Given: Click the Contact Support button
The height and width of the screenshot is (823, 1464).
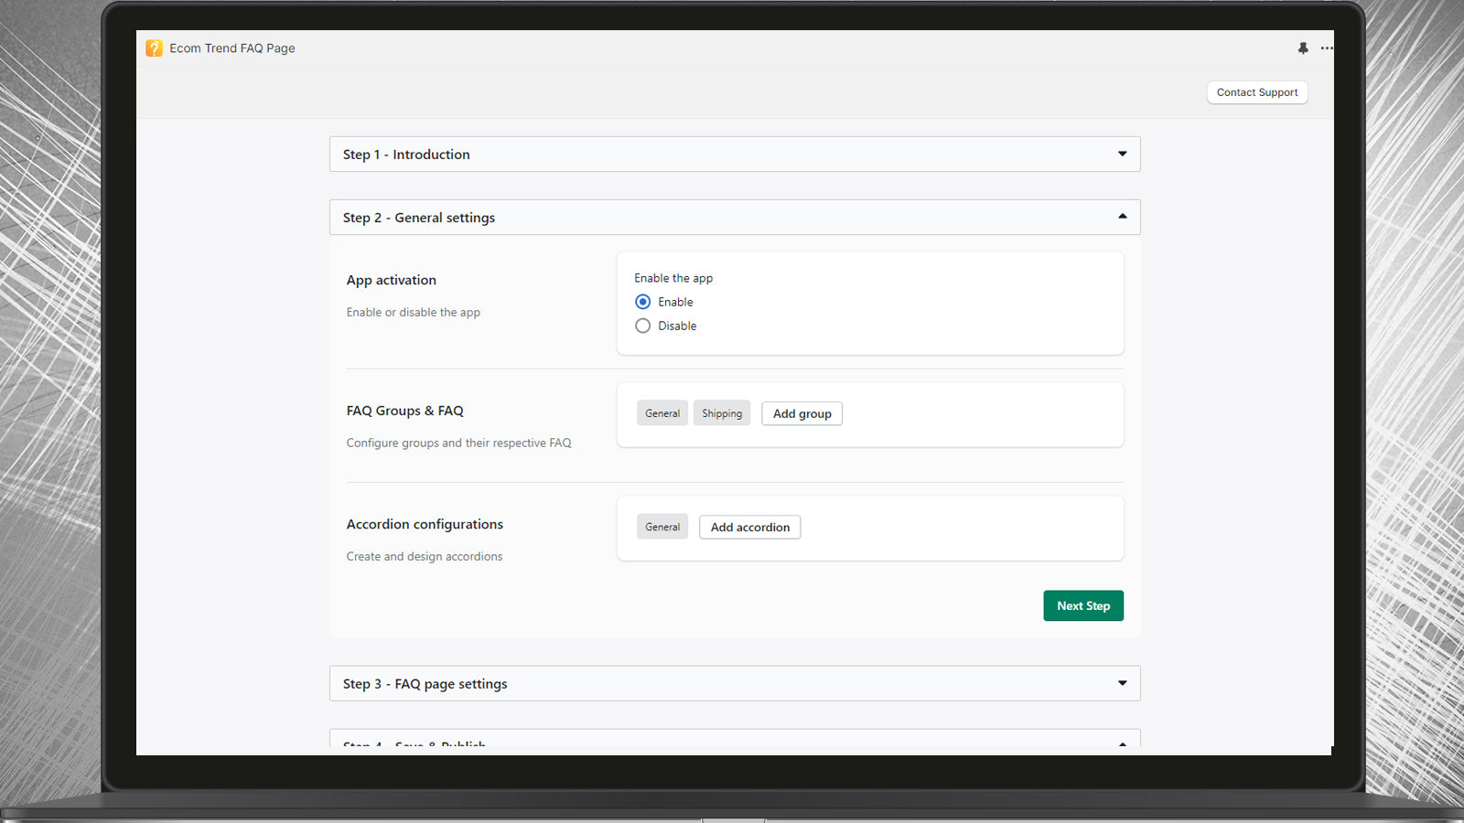Looking at the screenshot, I should point(1256,92).
